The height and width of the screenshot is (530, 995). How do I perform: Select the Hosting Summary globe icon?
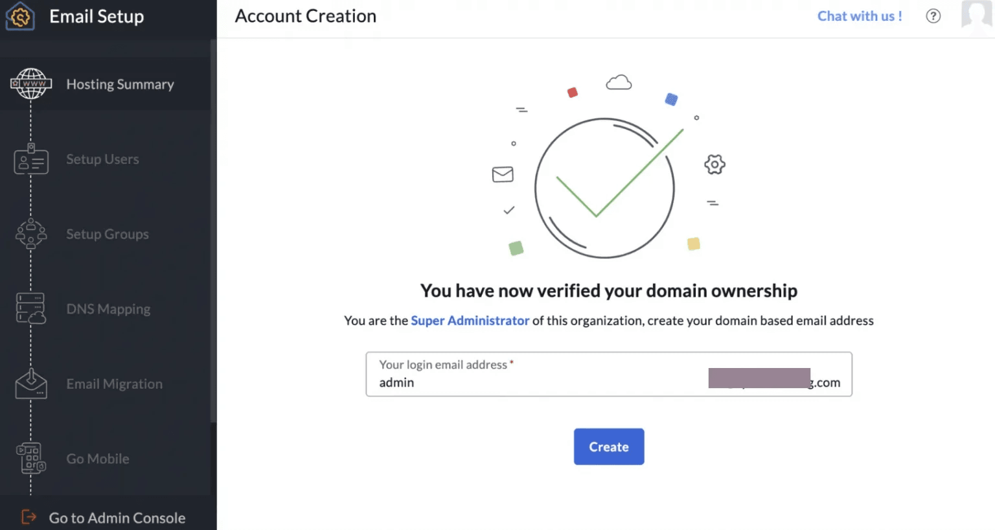30,84
